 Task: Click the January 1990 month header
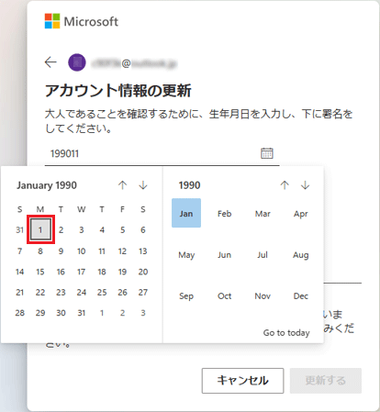(47, 185)
